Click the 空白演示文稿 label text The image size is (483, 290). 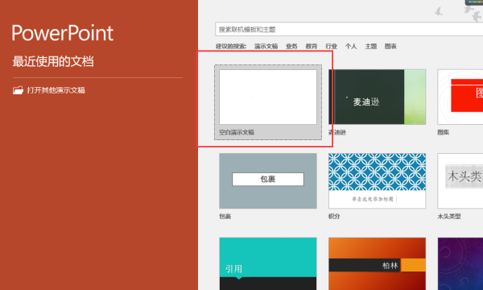point(237,132)
